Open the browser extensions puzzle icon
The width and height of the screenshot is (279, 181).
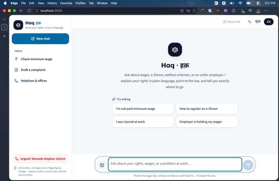click(x=233, y=11)
